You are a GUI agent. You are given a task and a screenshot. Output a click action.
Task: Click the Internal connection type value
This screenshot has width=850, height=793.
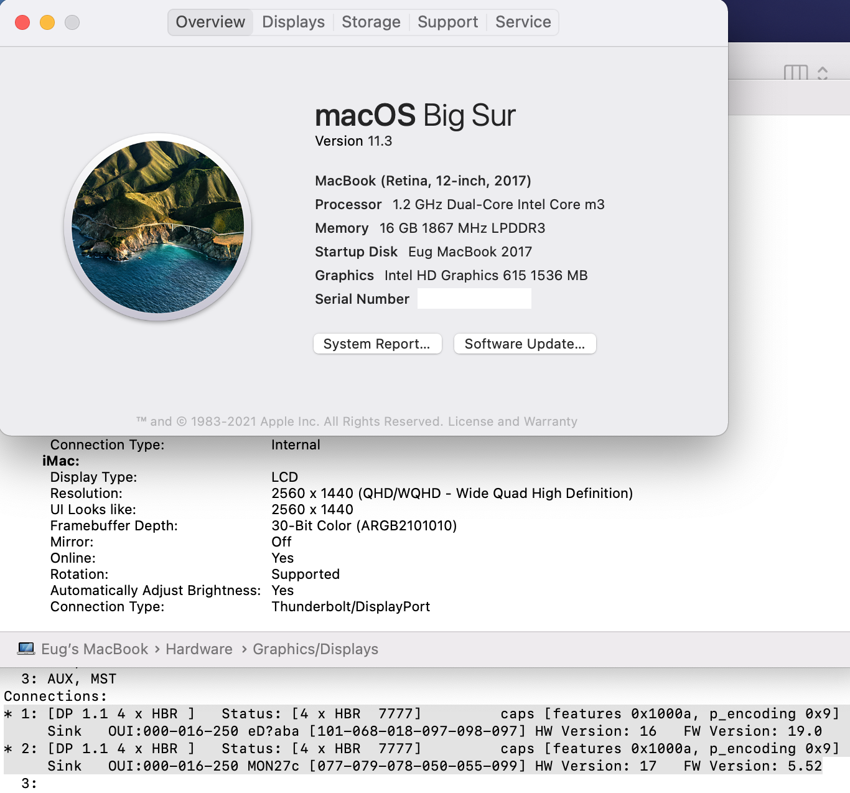click(x=296, y=444)
